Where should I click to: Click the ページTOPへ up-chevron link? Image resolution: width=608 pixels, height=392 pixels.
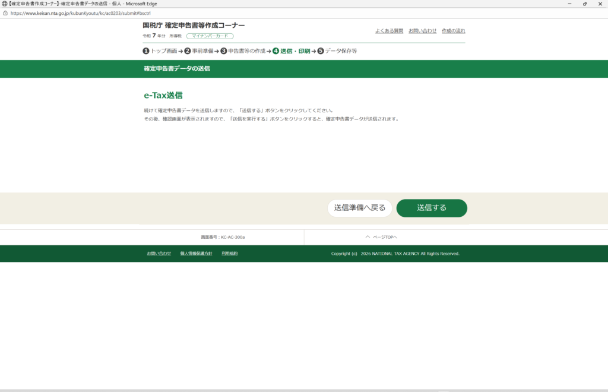(381, 237)
